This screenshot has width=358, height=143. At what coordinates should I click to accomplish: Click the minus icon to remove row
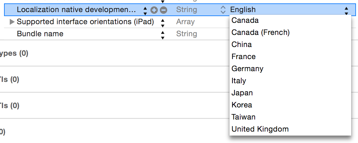pyautogui.click(x=163, y=10)
